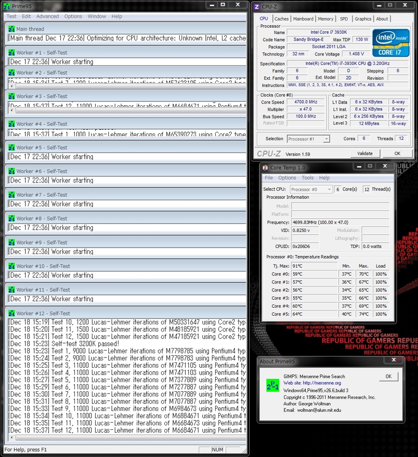Close the About Prime95 dialog

393,360
